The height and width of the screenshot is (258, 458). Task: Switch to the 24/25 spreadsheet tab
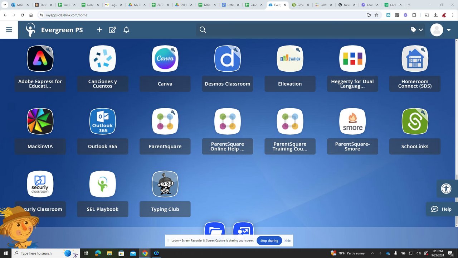point(253,5)
